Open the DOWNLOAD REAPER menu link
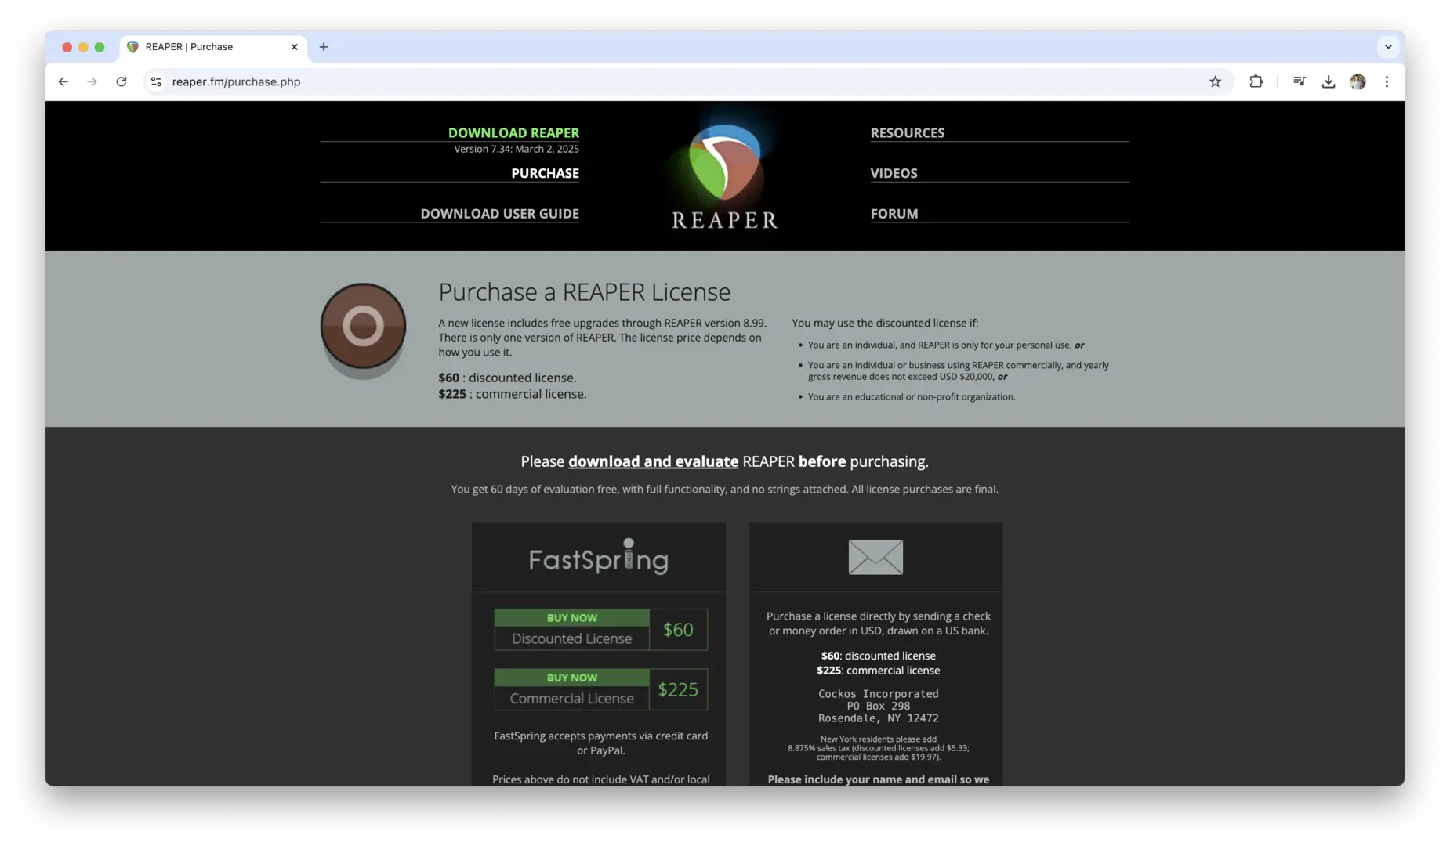This screenshot has width=1450, height=846. pyautogui.click(x=513, y=133)
